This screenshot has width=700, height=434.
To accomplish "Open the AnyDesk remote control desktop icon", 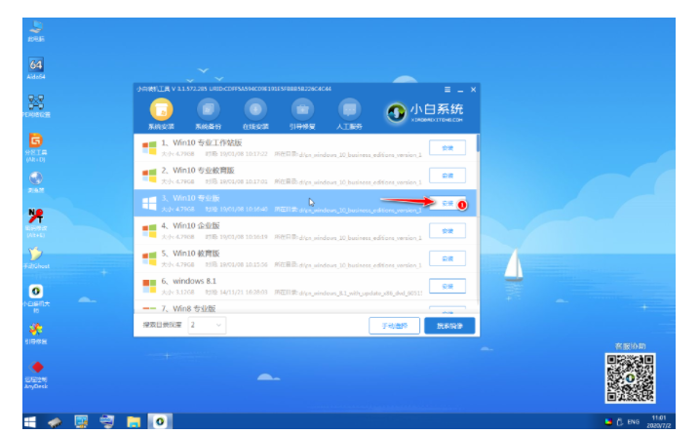I will [x=36, y=375].
